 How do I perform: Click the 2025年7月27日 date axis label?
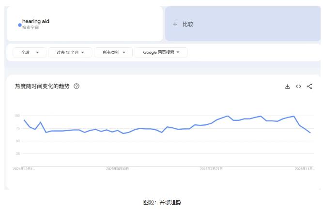211,169
